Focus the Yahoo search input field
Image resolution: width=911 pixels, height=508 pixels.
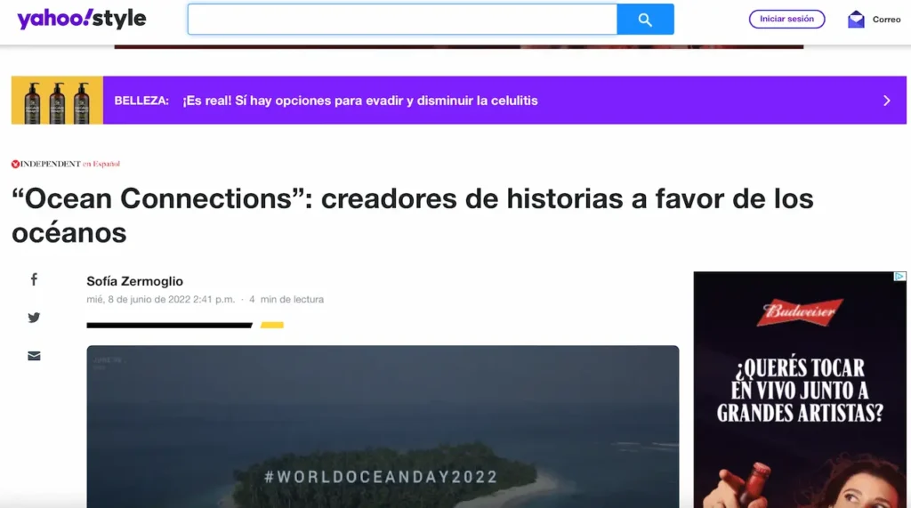[x=402, y=20]
